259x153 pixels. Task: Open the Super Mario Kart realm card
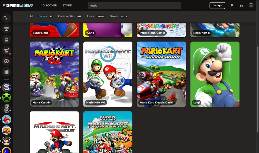tap(108, 132)
